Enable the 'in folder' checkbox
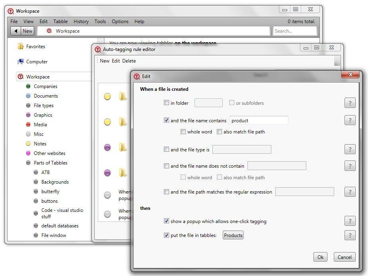 pyautogui.click(x=166, y=103)
